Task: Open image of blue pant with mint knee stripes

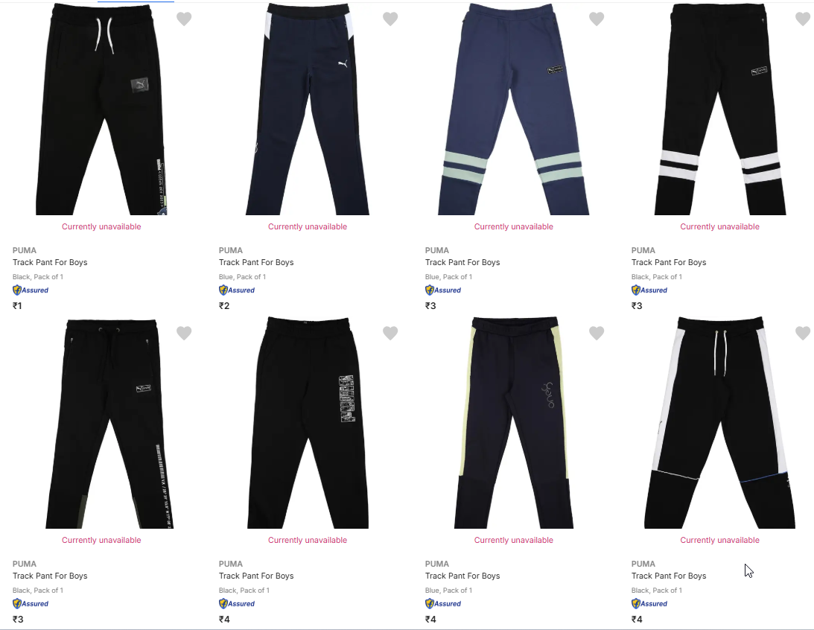Action: point(513,109)
